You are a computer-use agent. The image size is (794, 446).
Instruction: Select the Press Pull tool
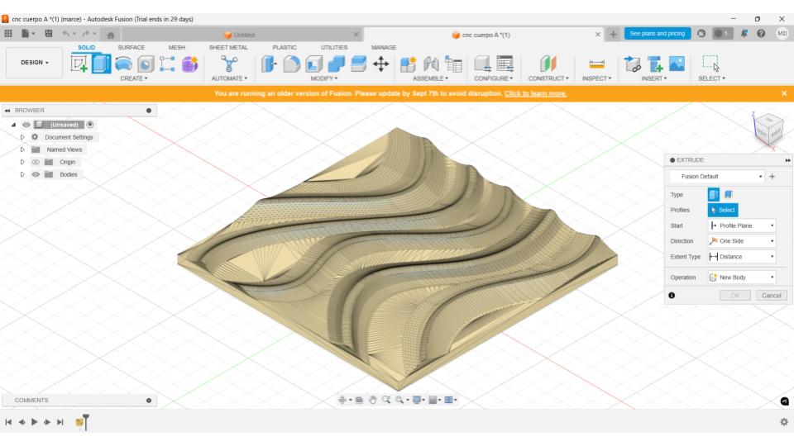[270, 64]
